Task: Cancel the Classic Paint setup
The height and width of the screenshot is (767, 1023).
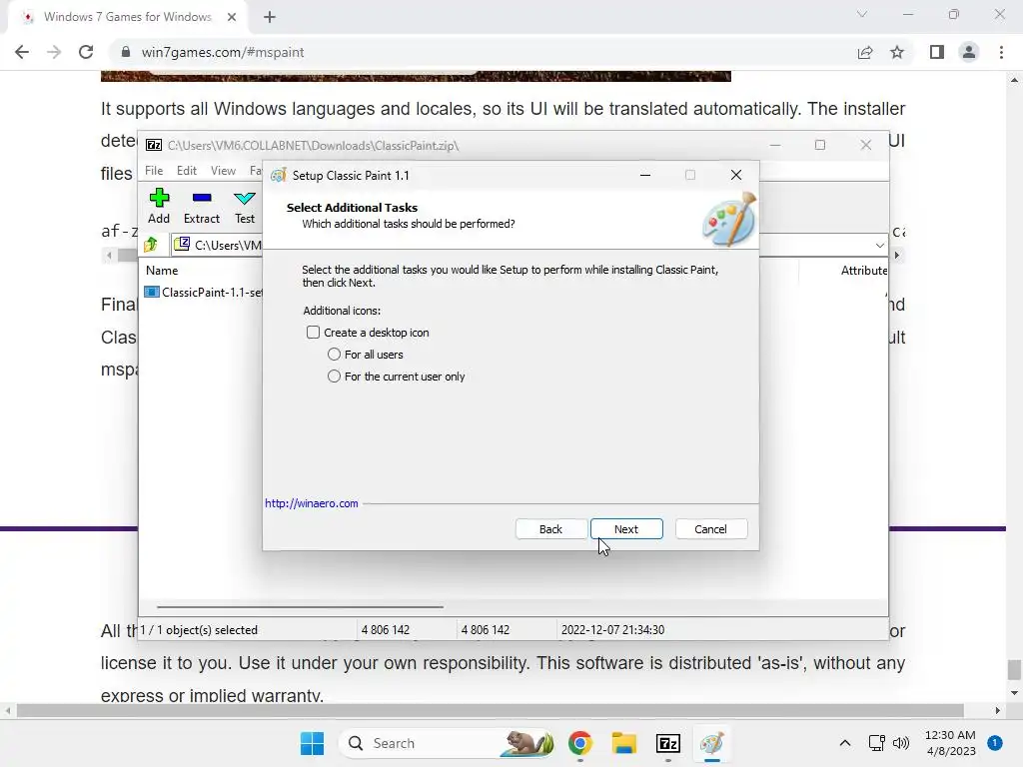Action: (710, 529)
